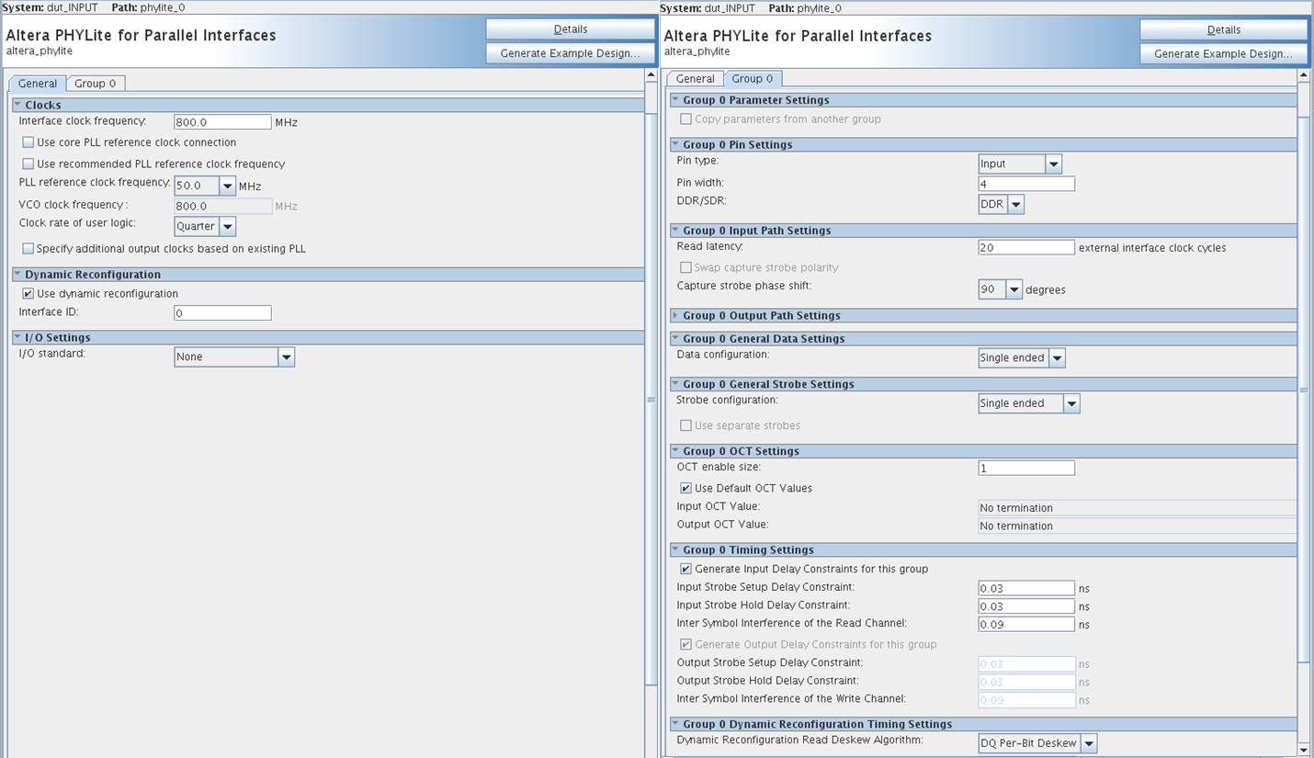Click right panel scrollbar down arrow

click(x=1305, y=750)
